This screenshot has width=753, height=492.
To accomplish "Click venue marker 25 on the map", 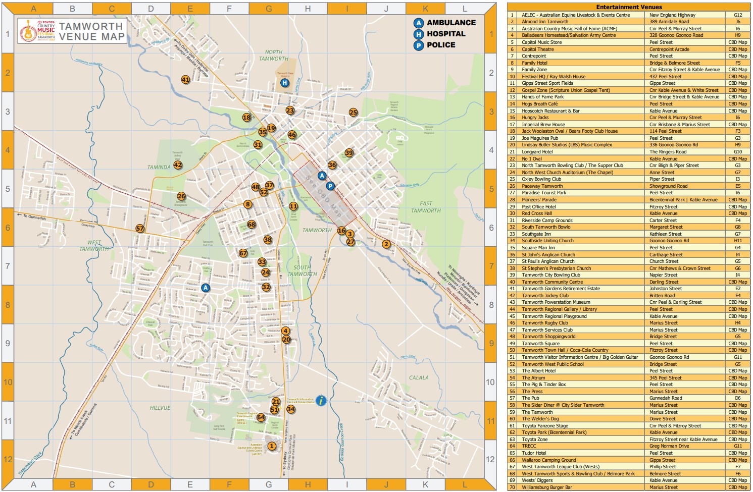I will tap(353, 113).
